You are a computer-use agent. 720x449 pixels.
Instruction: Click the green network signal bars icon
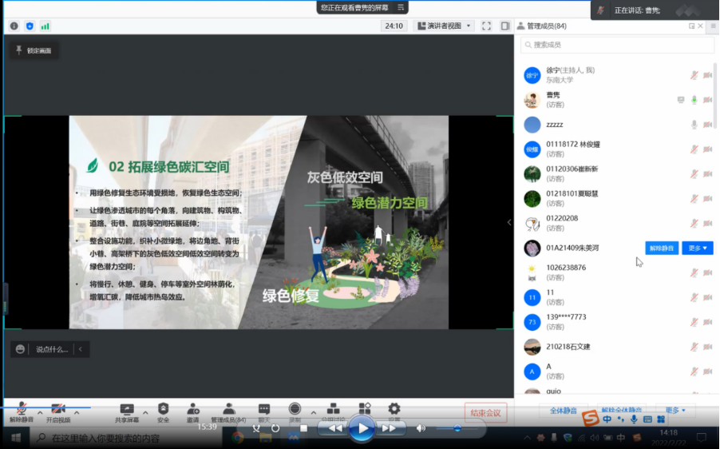(x=45, y=26)
